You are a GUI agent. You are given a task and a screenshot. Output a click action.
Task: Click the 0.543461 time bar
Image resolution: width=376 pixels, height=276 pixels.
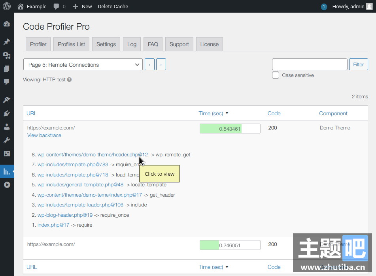pyautogui.click(x=230, y=129)
